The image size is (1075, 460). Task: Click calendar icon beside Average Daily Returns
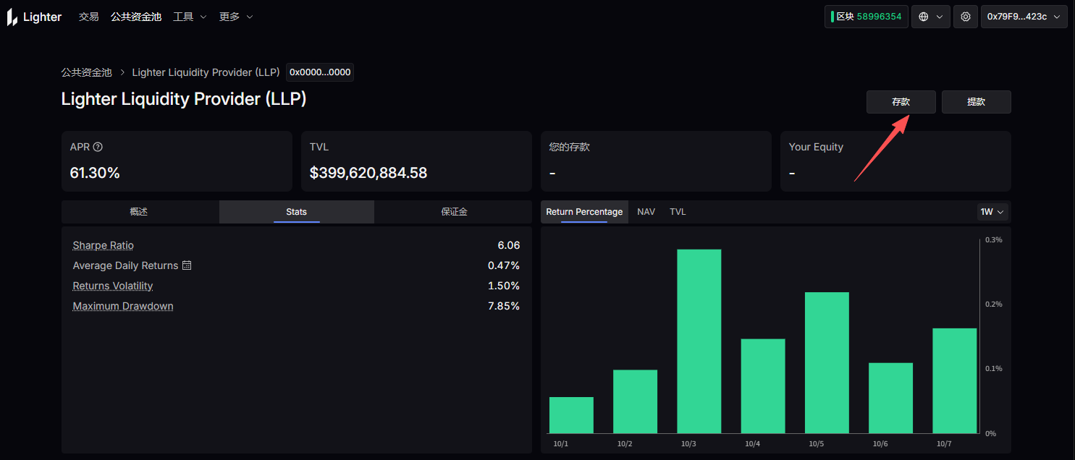point(187,265)
